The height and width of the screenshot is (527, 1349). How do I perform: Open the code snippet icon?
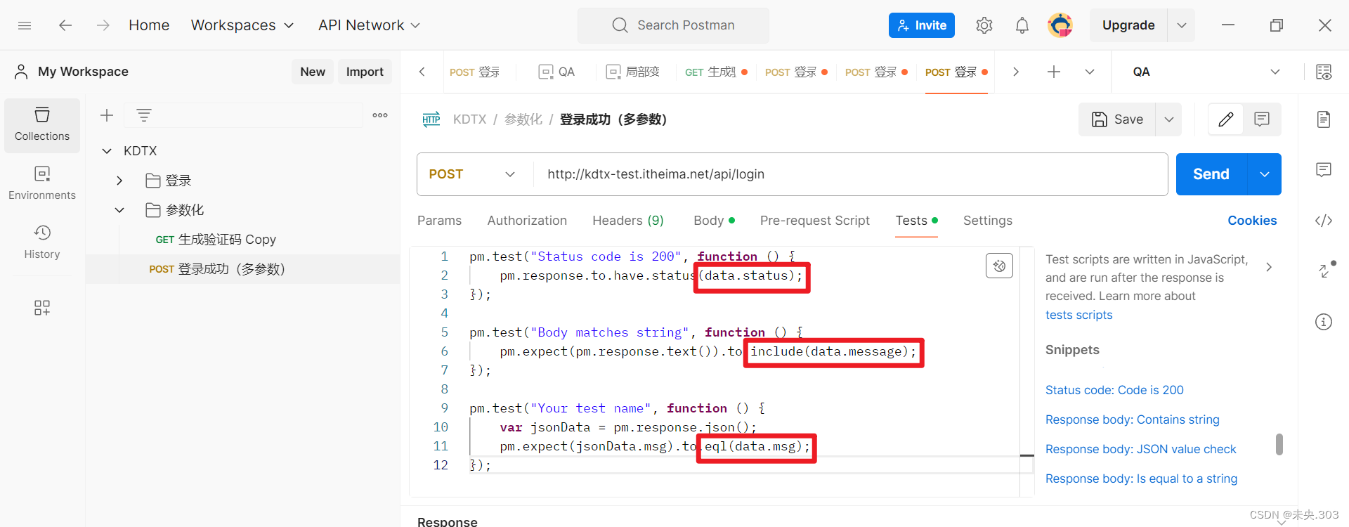coord(1324,221)
